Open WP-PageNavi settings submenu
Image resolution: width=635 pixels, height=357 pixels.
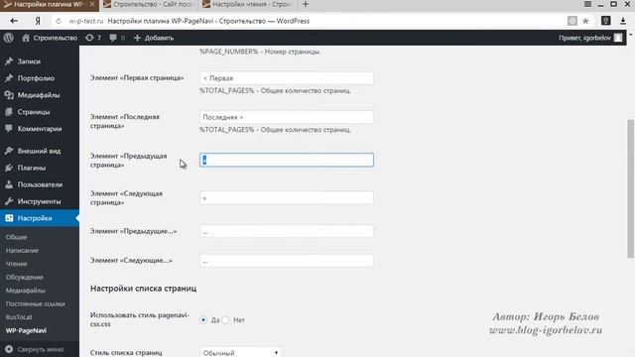[27, 330]
